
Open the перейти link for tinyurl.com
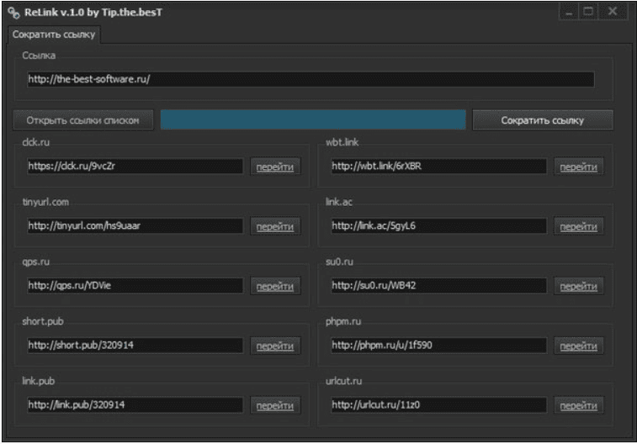point(275,226)
